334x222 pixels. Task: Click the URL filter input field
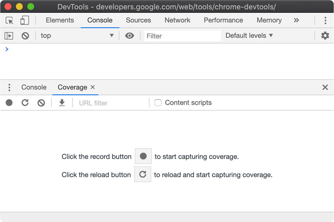tap(111, 103)
